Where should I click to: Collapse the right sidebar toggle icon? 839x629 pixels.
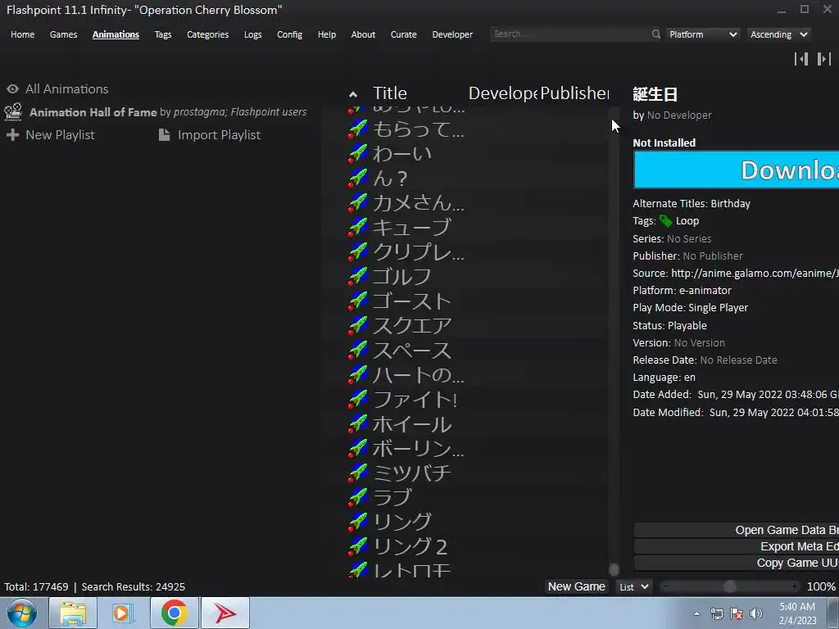[824, 59]
